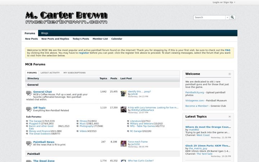Open the Member List

coord(100,39)
